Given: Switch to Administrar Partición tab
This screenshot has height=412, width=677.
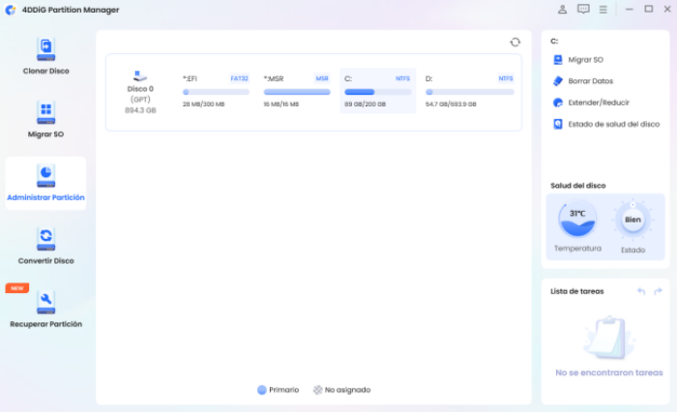Looking at the screenshot, I should pyautogui.click(x=45, y=183).
